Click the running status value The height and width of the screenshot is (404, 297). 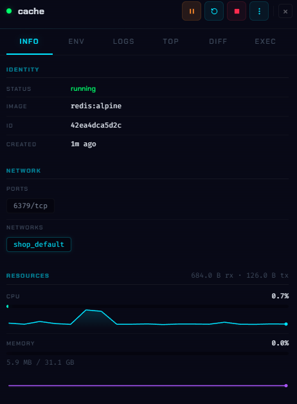pos(83,89)
